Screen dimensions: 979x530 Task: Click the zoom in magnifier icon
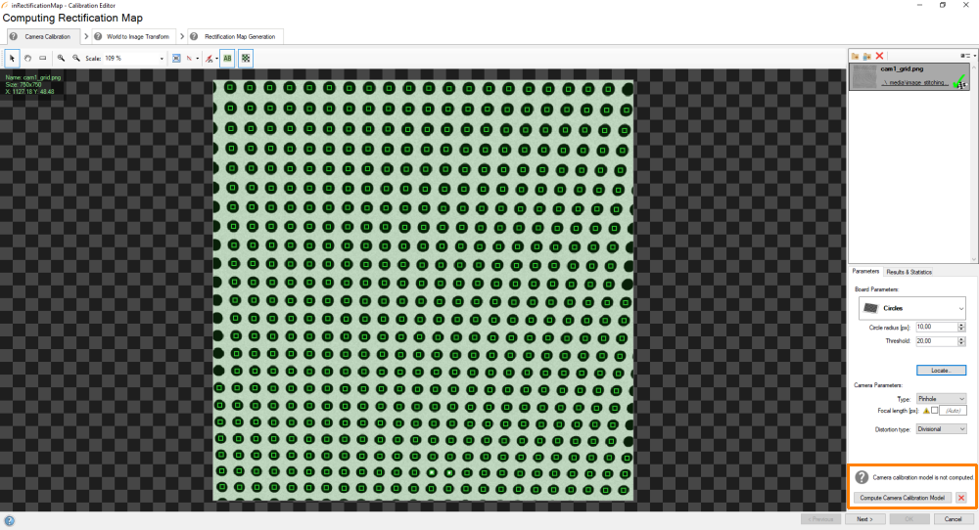click(x=61, y=59)
